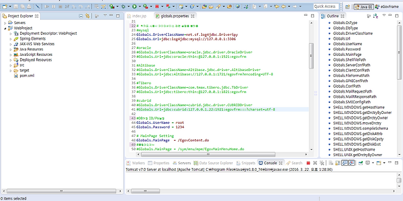Click line 24 Globals.DriverClassName in the editor
The width and height of the screenshot is (403, 201).
187,35
